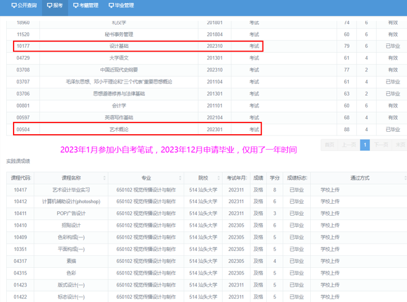
Task: Toggle the sort icon in 专业 column
Action: pos(181,178)
